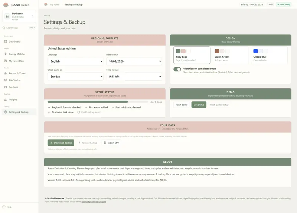This screenshot has width=297, height=213.
Task: Click the Restore backup button
Action: tap(88, 143)
